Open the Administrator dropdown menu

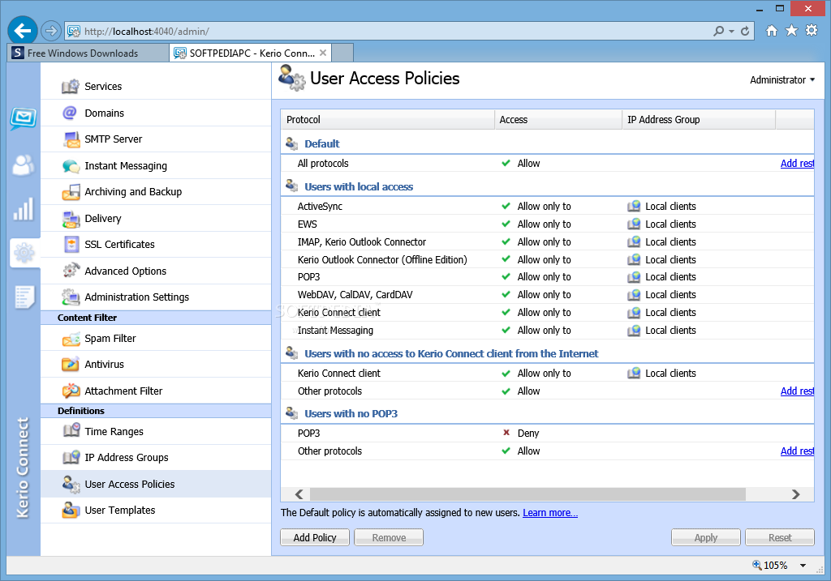click(x=782, y=80)
